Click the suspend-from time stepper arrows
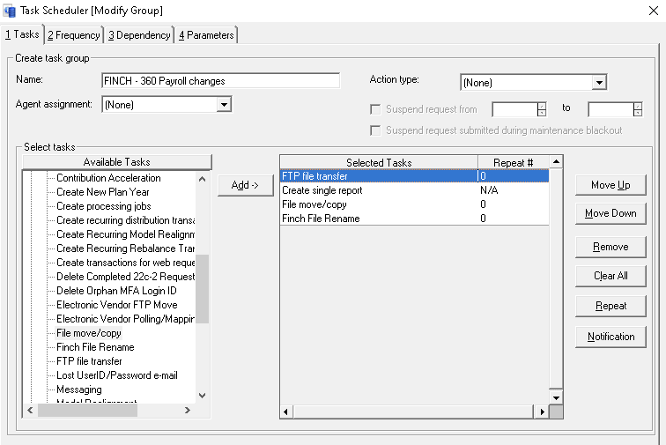This screenshot has width=666, height=445. click(542, 109)
